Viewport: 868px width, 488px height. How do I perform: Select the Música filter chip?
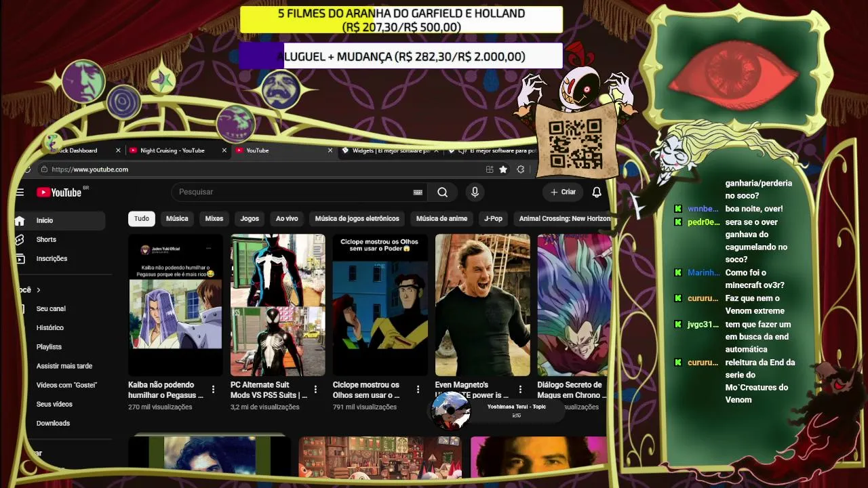click(x=177, y=219)
